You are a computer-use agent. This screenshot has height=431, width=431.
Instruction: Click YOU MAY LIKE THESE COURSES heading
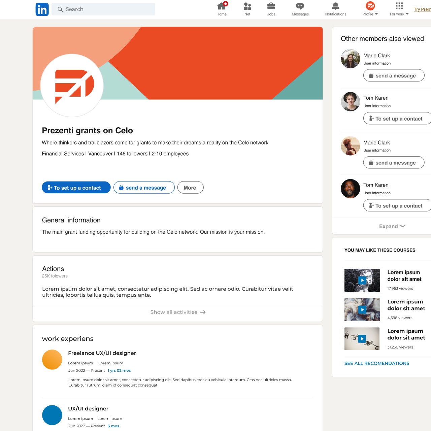380,250
